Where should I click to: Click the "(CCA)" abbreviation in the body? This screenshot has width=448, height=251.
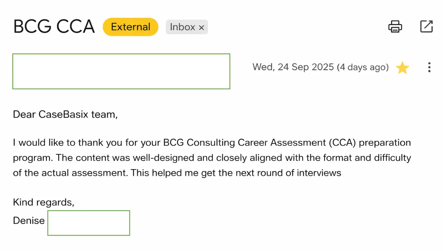coord(342,142)
